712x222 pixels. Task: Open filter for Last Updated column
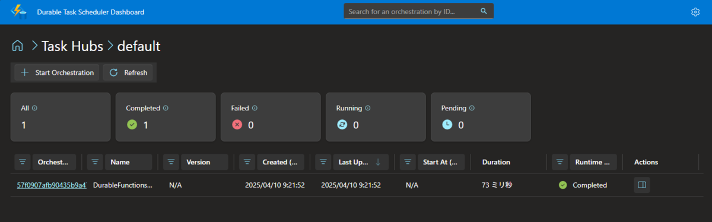(x=323, y=162)
